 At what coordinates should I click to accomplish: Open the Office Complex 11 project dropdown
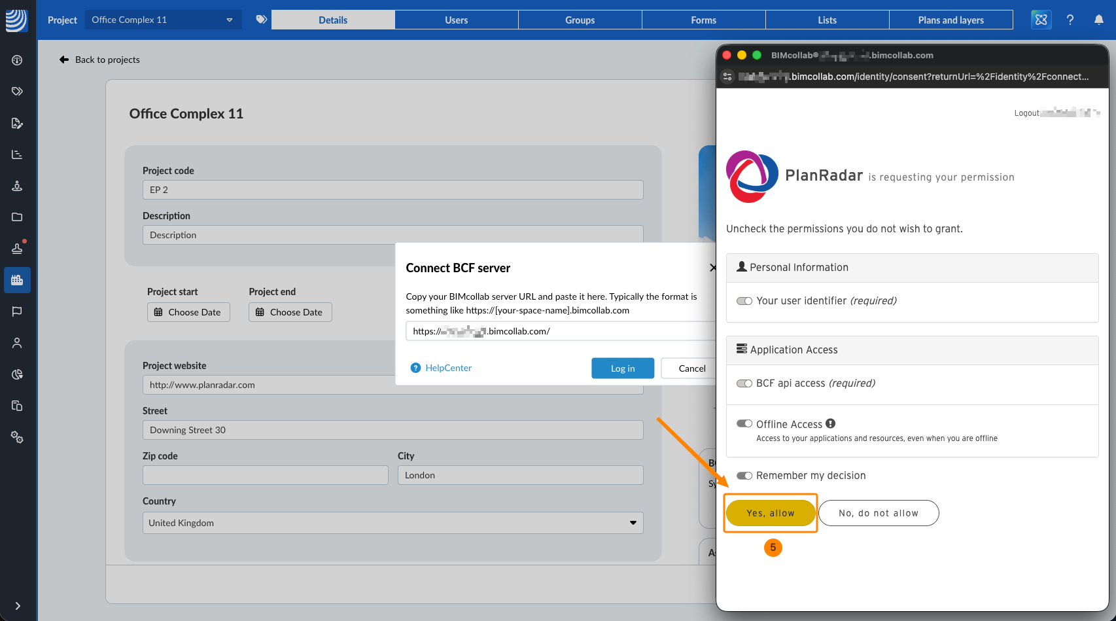164,20
